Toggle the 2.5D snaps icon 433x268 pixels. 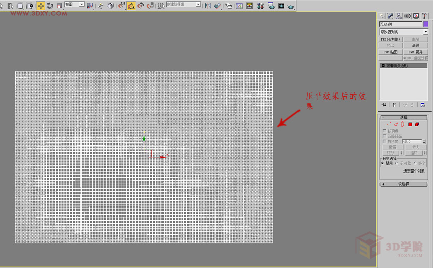pyautogui.click(x=122, y=6)
